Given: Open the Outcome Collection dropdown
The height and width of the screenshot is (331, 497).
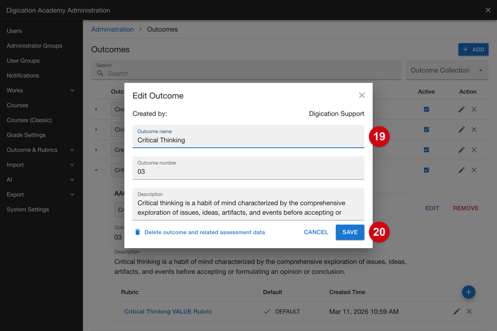Looking at the screenshot, I should click(x=447, y=70).
